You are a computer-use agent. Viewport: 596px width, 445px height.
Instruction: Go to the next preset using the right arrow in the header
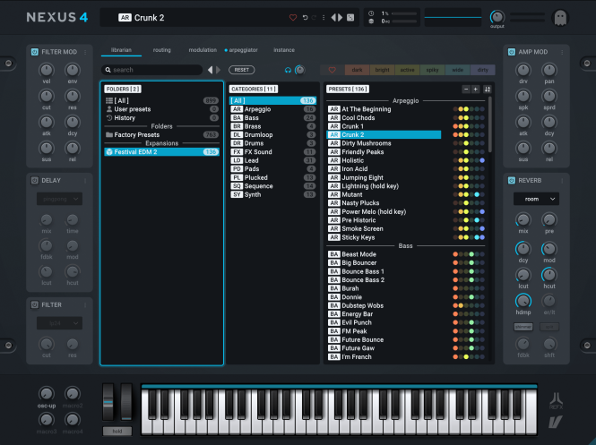click(341, 18)
